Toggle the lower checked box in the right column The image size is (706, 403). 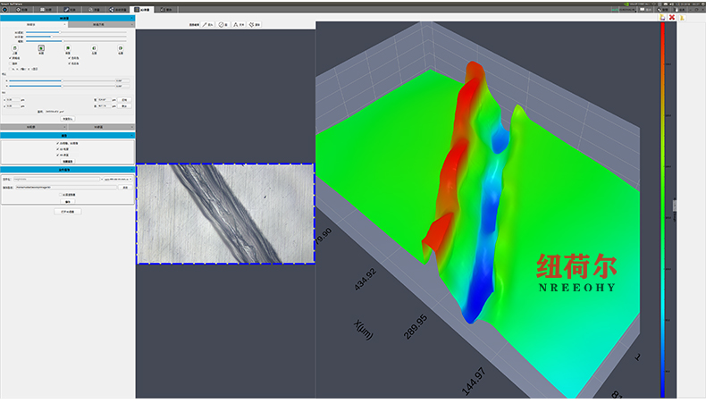[70, 63]
